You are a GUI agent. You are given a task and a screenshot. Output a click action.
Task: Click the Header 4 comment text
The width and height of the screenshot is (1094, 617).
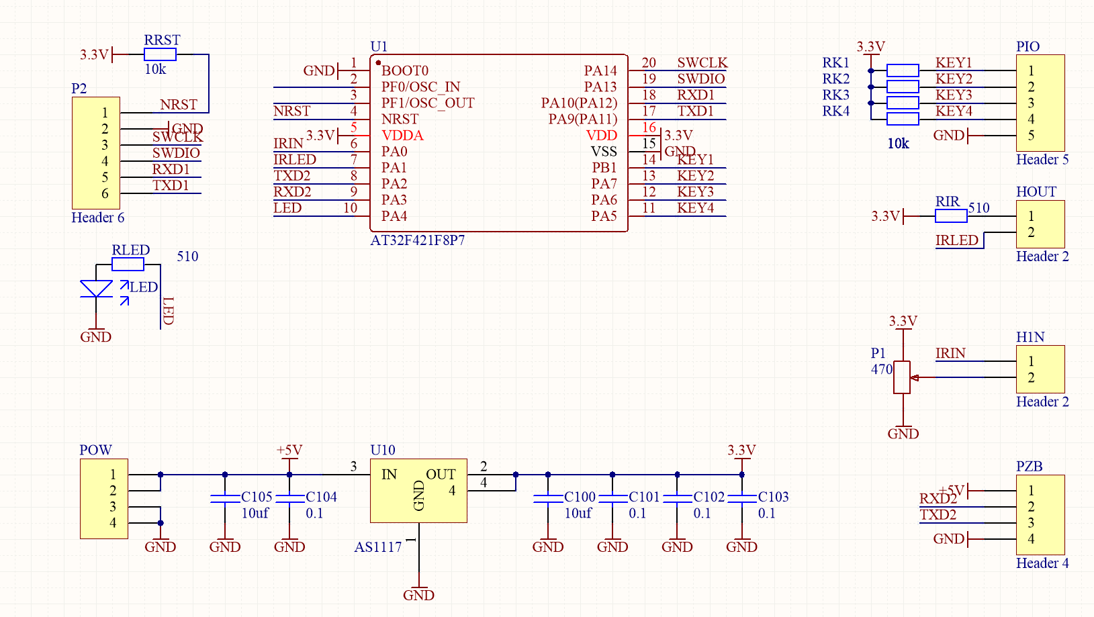1042,563
